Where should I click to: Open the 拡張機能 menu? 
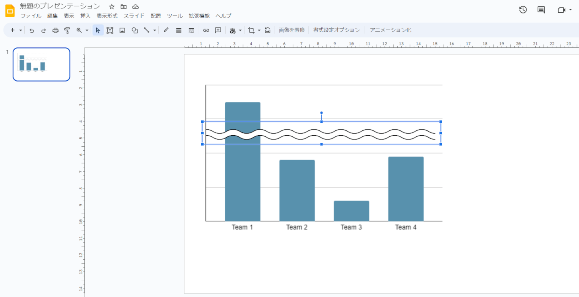pyautogui.click(x=199, y=16)
